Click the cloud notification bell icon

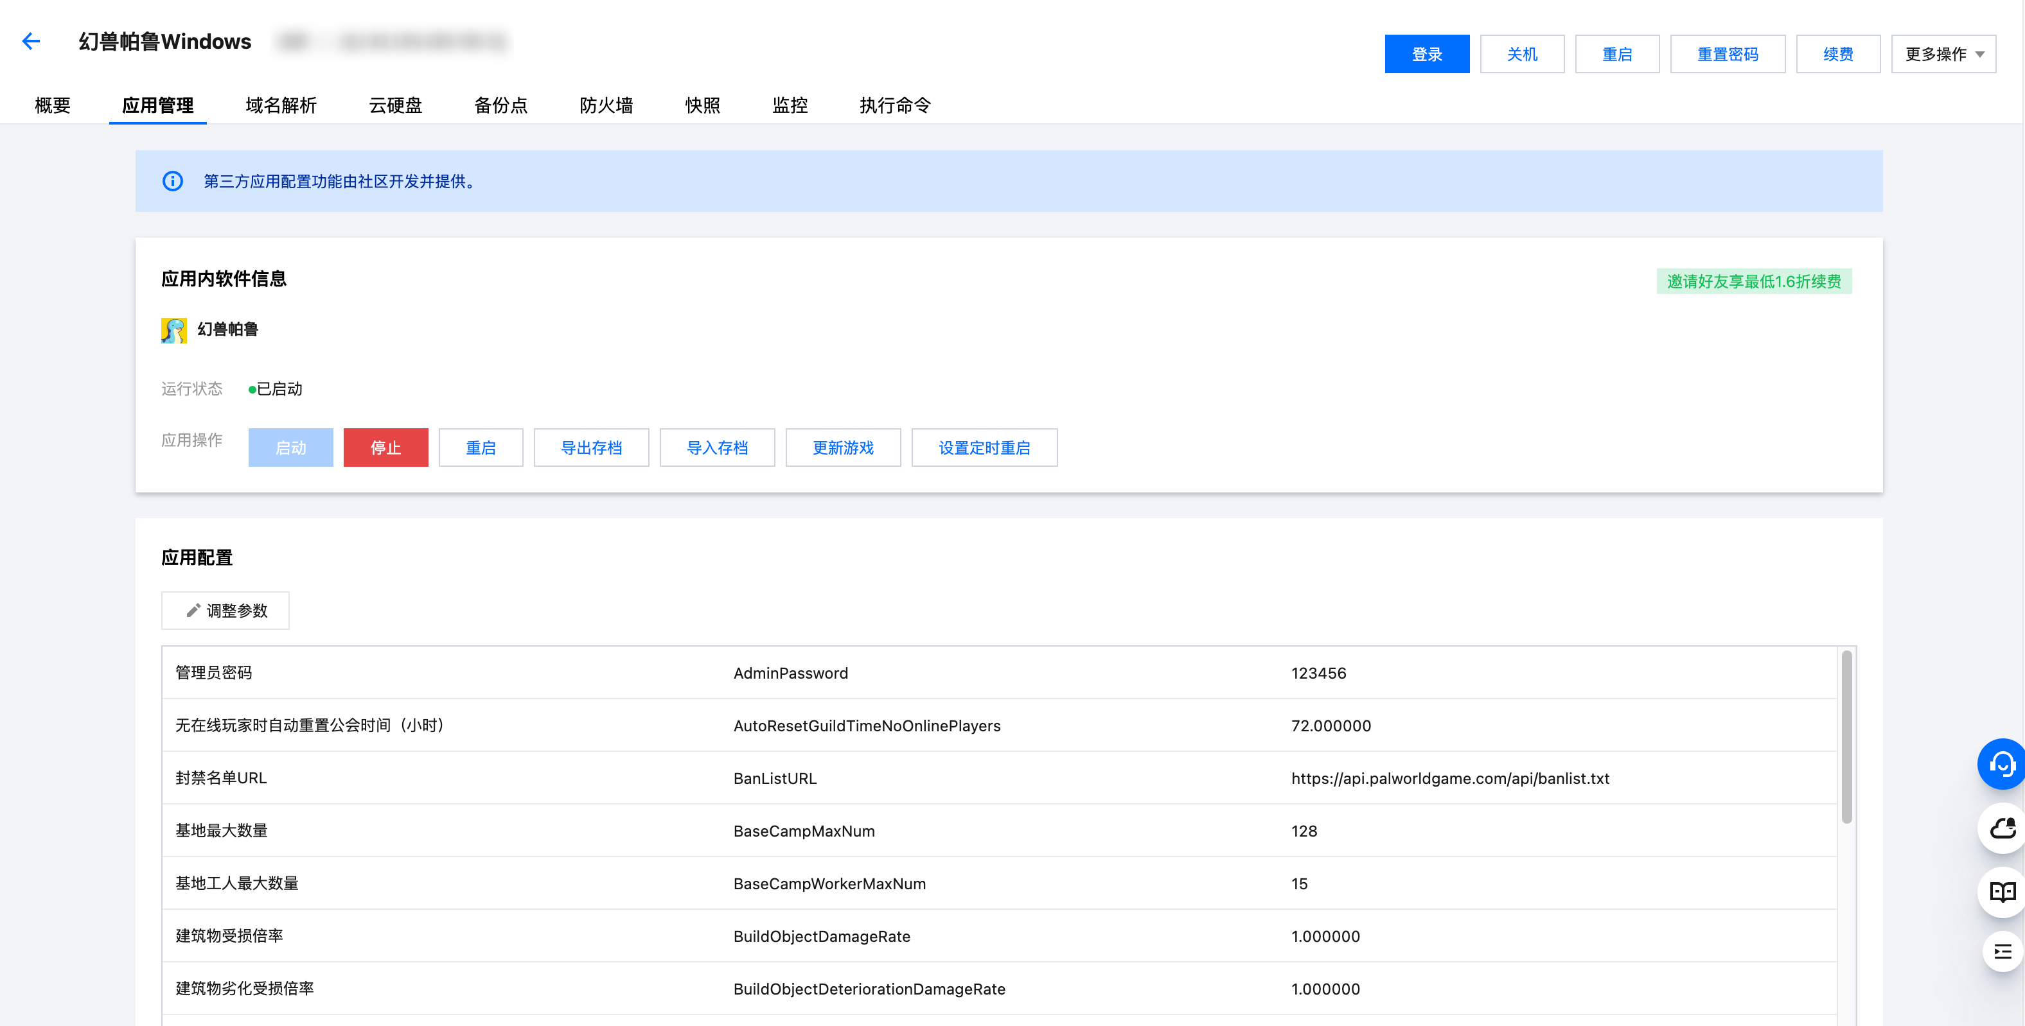2003,828
